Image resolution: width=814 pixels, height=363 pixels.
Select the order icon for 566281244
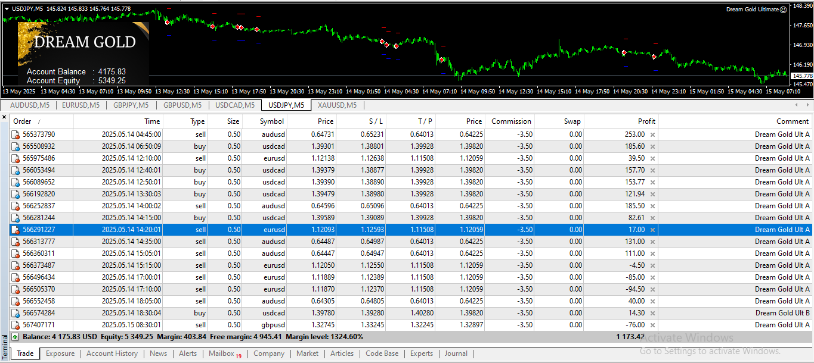16,218
